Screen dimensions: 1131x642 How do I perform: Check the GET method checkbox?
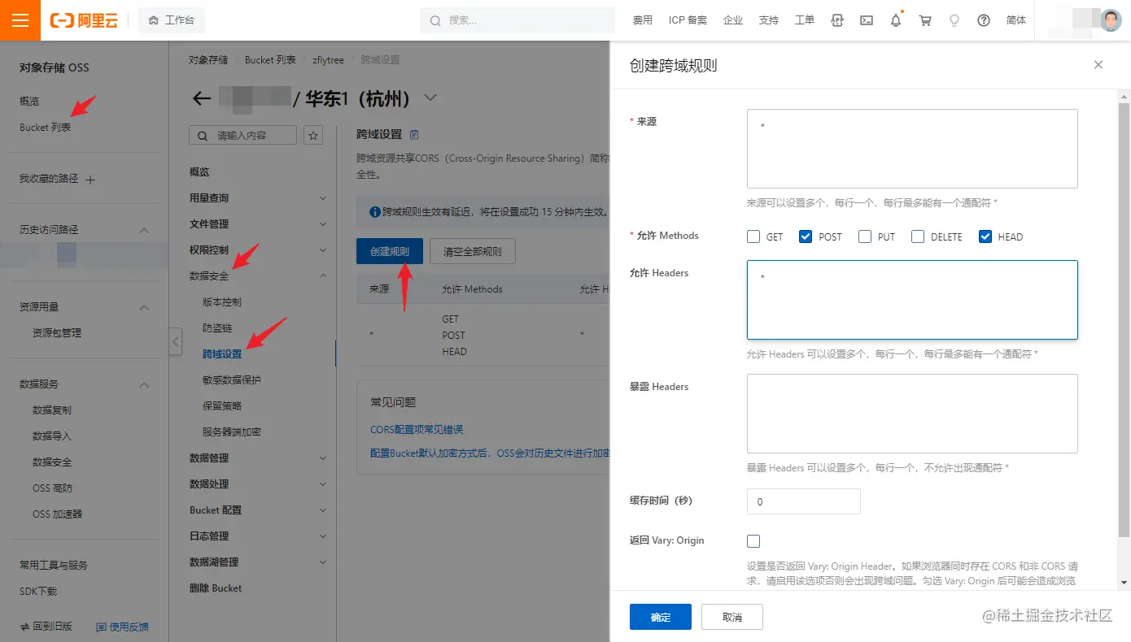[x=753, y=236]
